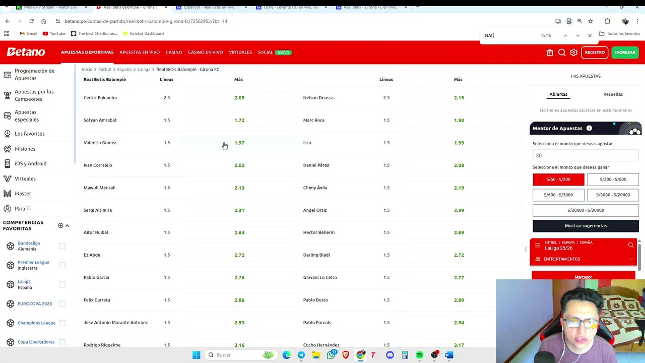Switch to the Resueltas bets tab
Image resolution: width=645 pixels, height=363 pixels.
pyautogui.click(x=613, y=94)
